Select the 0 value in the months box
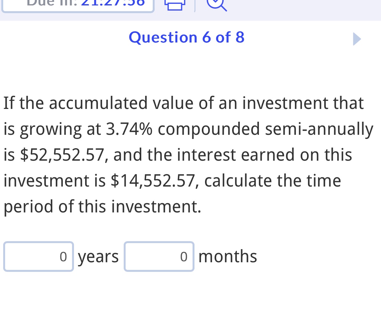Screen dimensions: 381x314 point(183,257)
